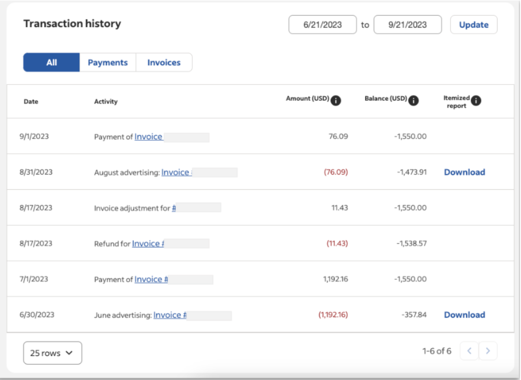Switch to the Payments tab
The height and width of the screenshot is (380, 521).
(108, 62)
